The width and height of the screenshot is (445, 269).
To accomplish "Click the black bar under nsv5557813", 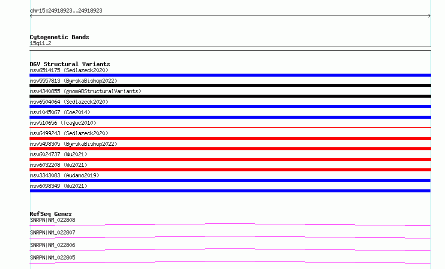I will (x=230, y=86).
